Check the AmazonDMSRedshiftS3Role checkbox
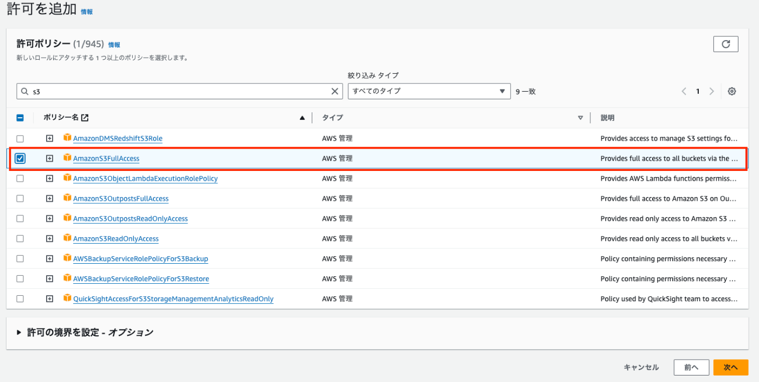Image resolution: width=759 pixels, height=382 pixels. (20, 138)
